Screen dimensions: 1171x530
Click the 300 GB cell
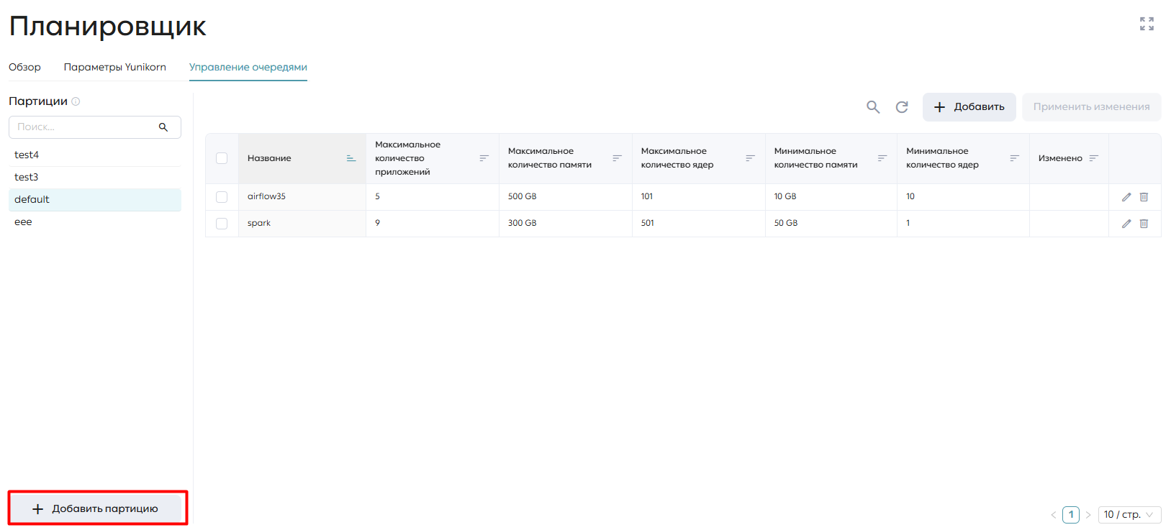pyautogui.click(x=566, y=224)
